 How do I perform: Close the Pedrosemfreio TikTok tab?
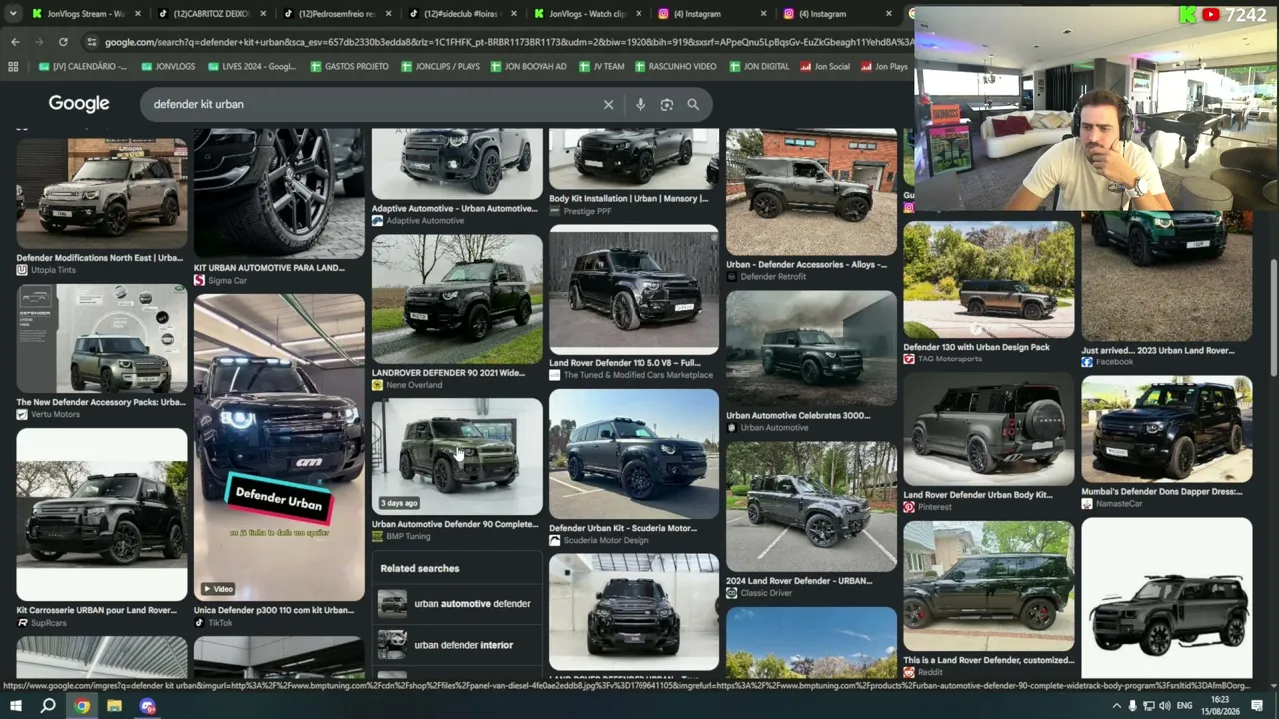pyautogui.click(x=387, y=14)
